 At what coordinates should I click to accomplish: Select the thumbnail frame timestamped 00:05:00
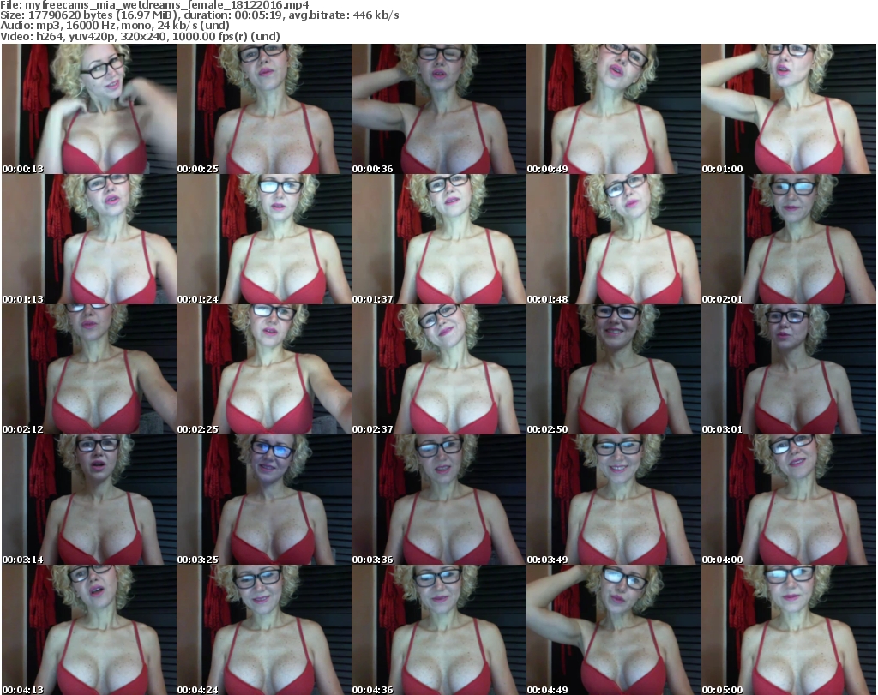tap(789, 630)
